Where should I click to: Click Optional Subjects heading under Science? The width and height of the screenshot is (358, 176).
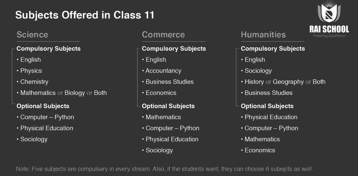(x=43, y=106)
